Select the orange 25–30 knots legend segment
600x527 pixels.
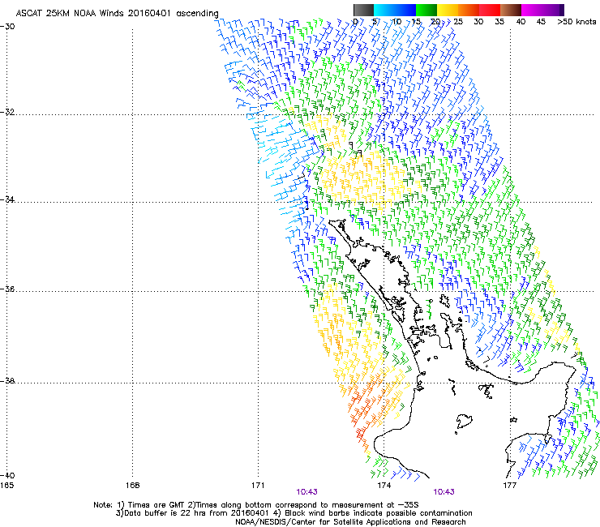[469, 10]
